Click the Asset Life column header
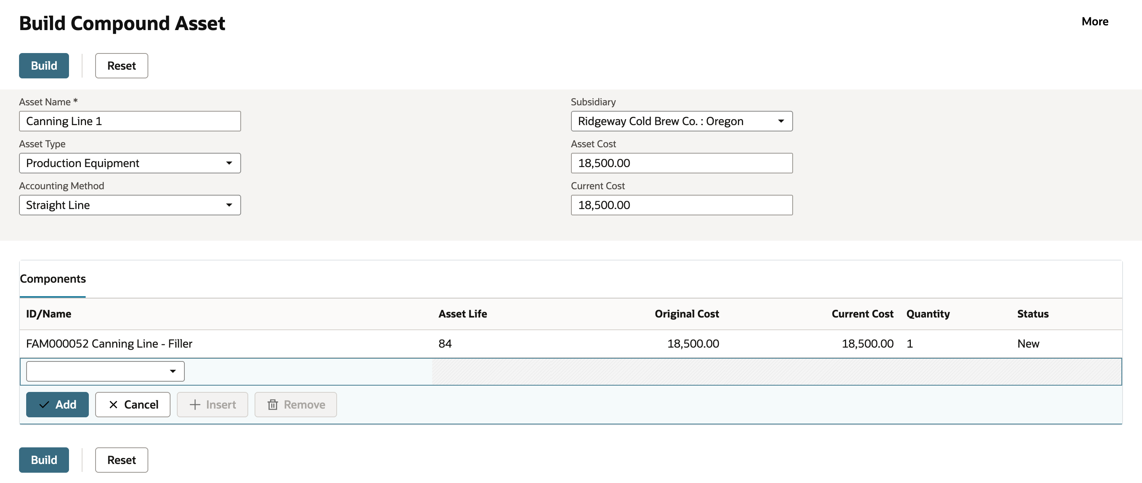Screen dimensions: 1142x483 [462, 314]
